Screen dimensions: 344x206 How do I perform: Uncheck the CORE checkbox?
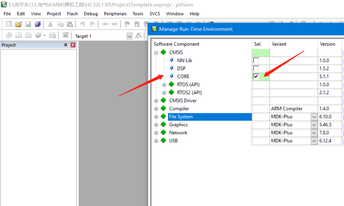click(256, 76)
